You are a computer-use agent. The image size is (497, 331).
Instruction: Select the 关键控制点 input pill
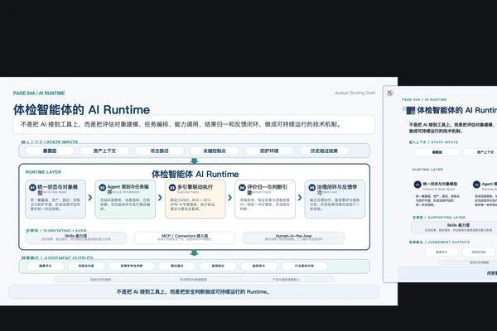215,151
